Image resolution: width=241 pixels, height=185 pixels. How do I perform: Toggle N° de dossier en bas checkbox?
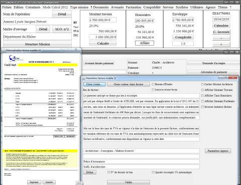pos(108,172)
